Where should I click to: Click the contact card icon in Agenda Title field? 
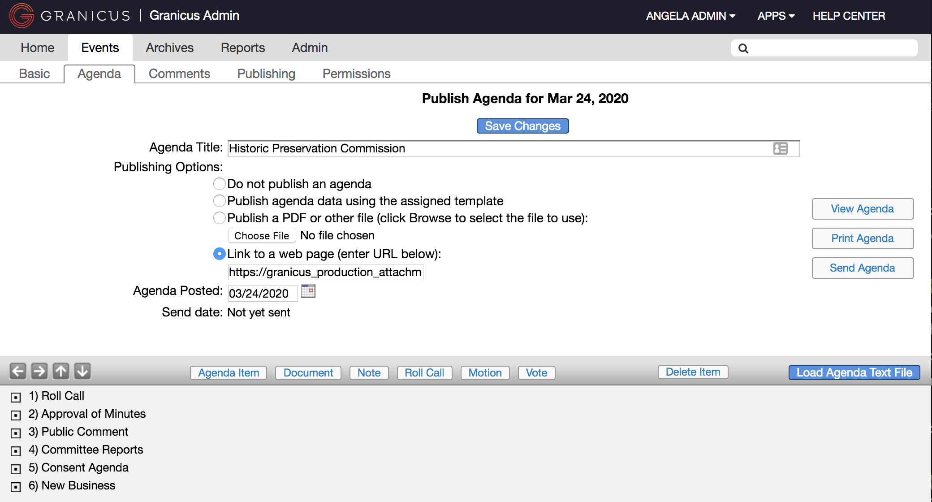780,148
